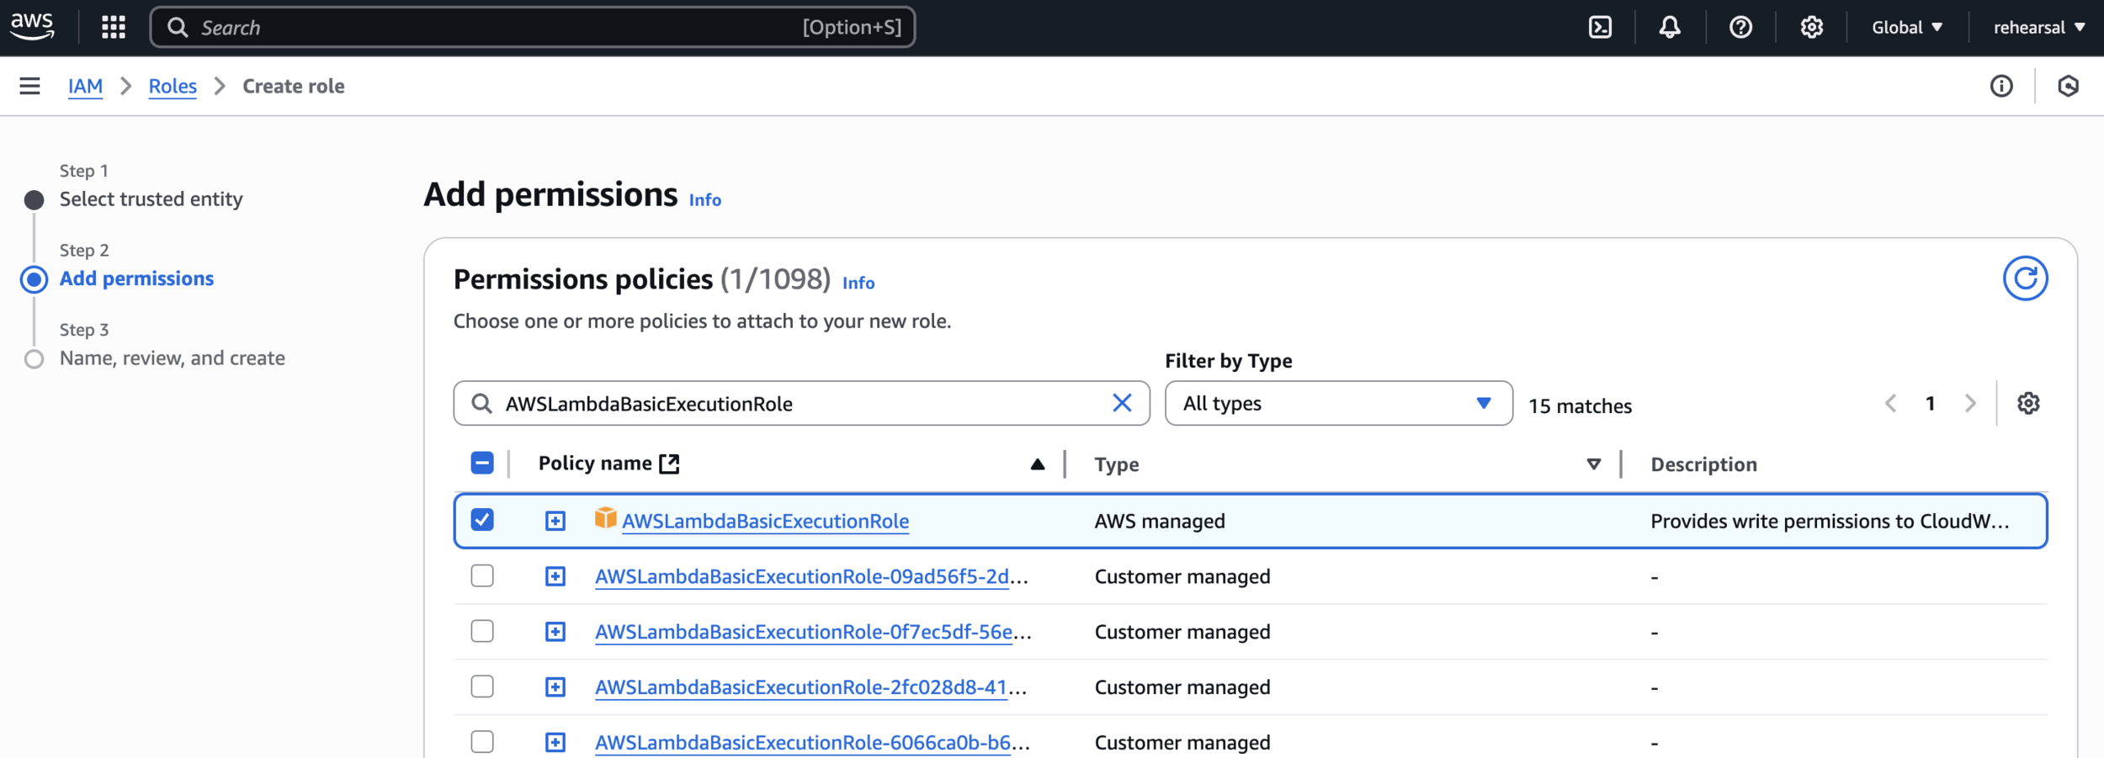Expand the AWSLambdaBasicExecutionRole-09ad56f5 policy row
Screen dimensions: 2104x758
(x=555, y=576)
